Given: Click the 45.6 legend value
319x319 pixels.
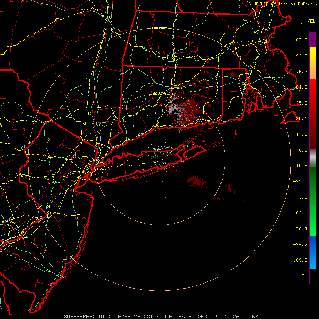Looking at the screenshot, I should pos(302,103).
